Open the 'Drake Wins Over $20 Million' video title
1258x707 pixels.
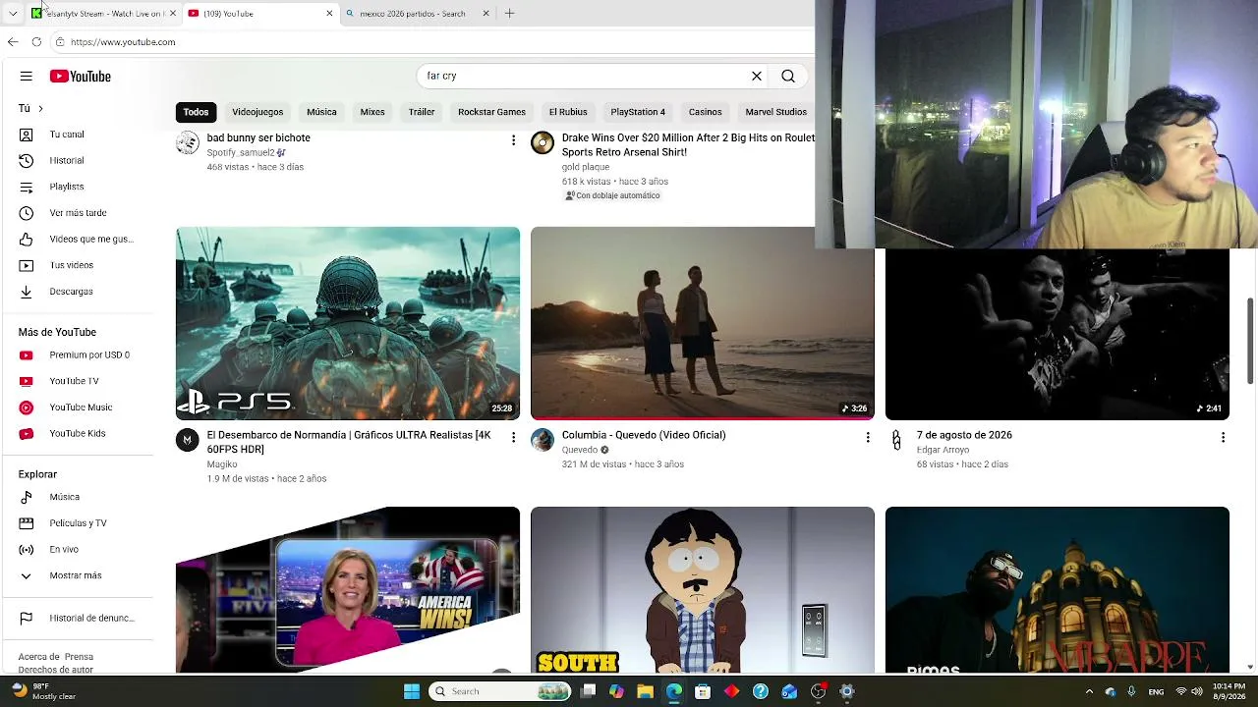click(x=688, y=145)
